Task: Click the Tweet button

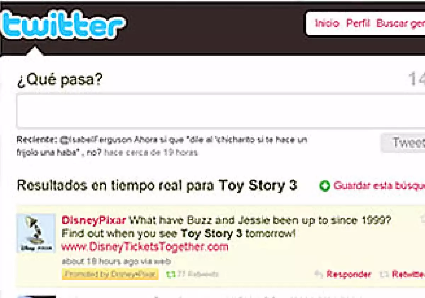Action: point(403,143)
